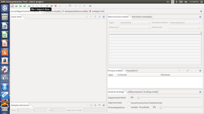Click the third toolbar icon, Save project

point(20,6)
